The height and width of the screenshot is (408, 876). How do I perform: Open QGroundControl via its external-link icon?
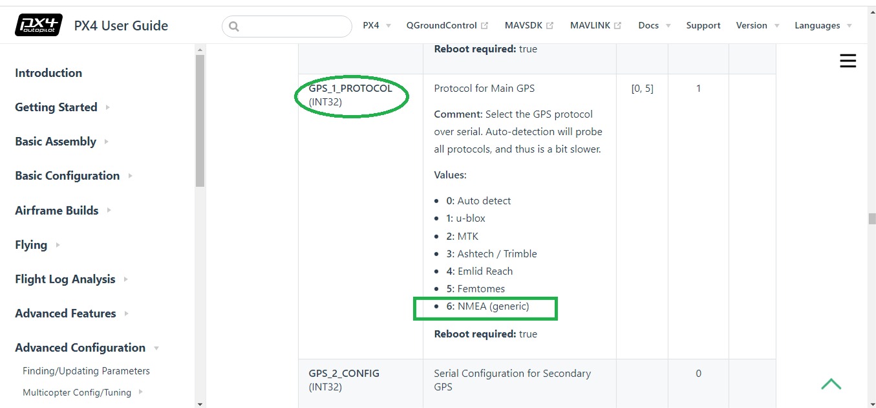[484, 25]
